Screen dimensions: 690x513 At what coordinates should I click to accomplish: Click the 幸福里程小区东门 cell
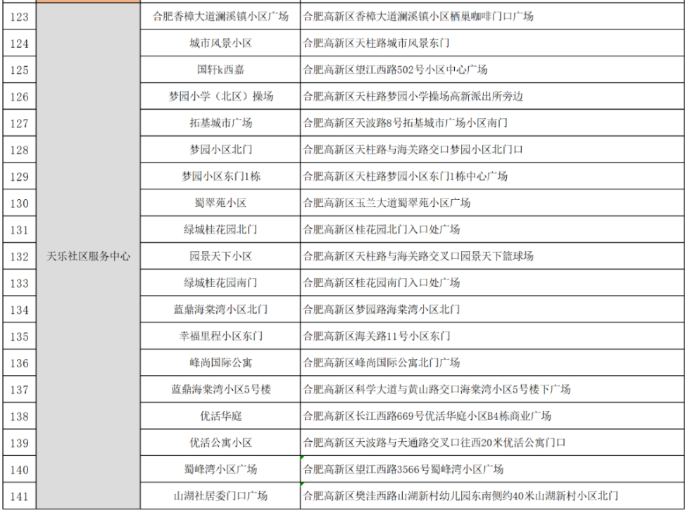[220, 336]
